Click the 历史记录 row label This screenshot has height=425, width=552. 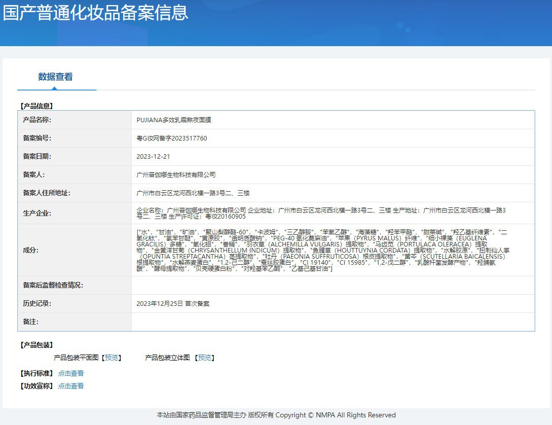tap(37, 303)
